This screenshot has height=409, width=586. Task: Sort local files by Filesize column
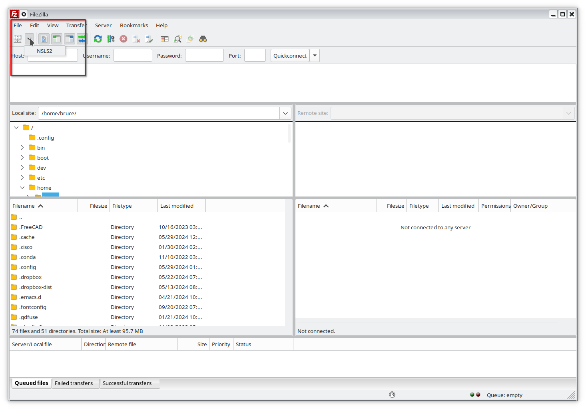coord(94,206)
